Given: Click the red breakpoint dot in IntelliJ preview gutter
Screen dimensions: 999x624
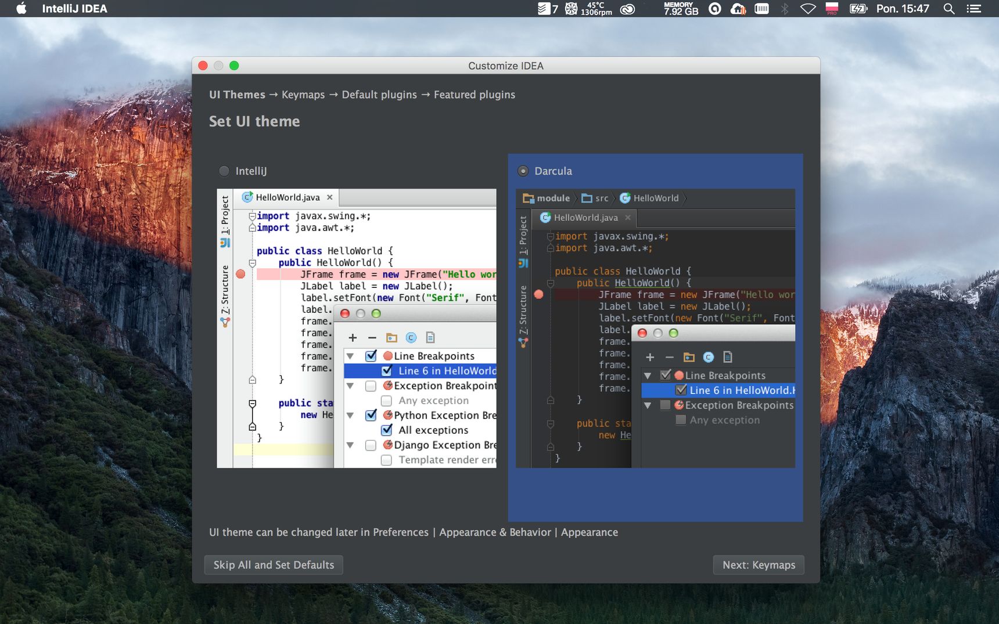Looking at the screenshot, I should 241,274.
